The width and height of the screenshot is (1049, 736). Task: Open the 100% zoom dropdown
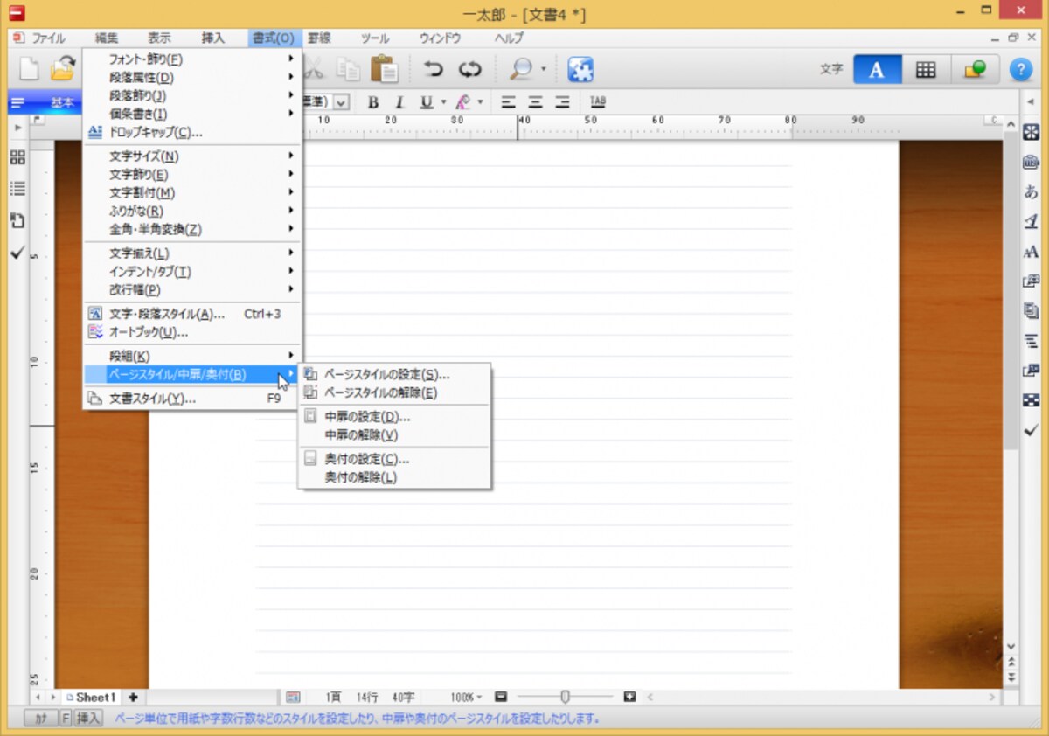[466, 697]
